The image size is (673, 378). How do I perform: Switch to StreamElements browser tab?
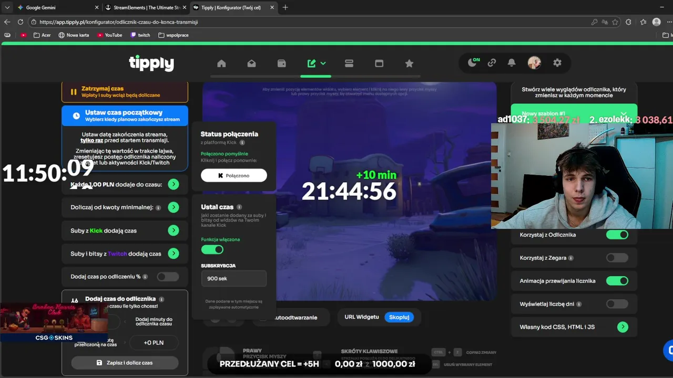point(145,7)
